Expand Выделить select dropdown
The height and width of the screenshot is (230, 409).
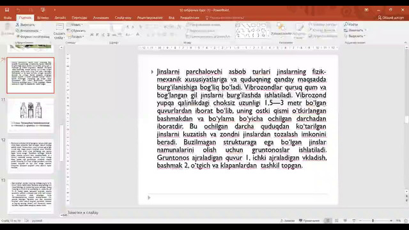click(x=364, y=36)
